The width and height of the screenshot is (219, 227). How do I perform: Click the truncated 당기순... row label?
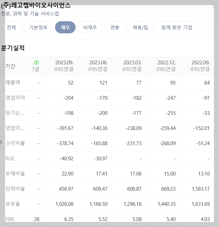[x=15, y=113]
